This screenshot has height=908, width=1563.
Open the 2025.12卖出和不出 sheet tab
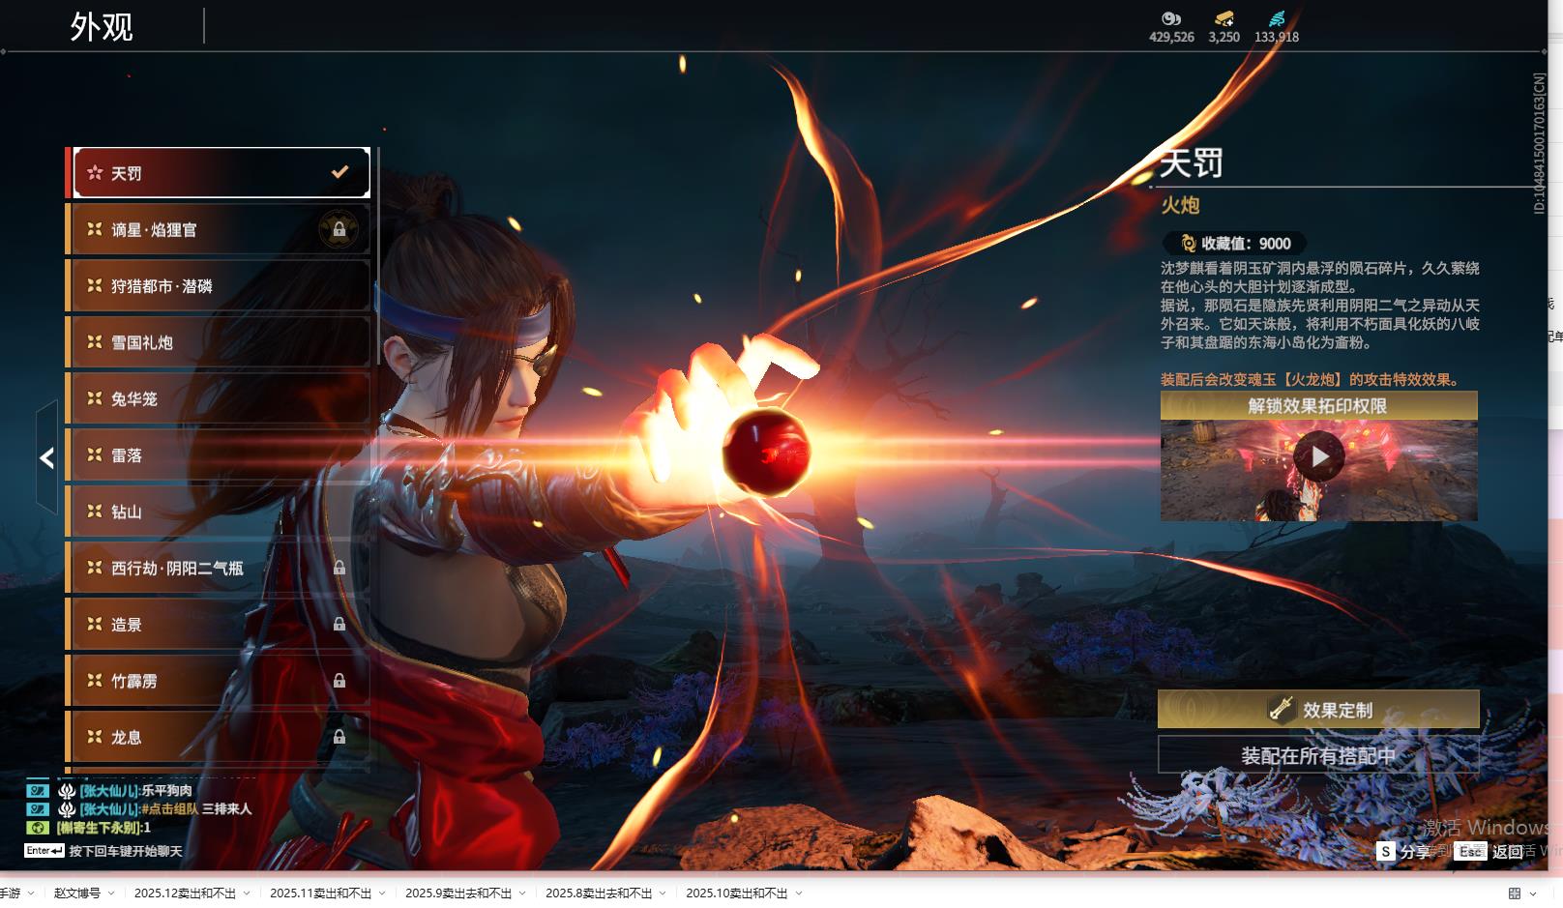click(185, 893)
